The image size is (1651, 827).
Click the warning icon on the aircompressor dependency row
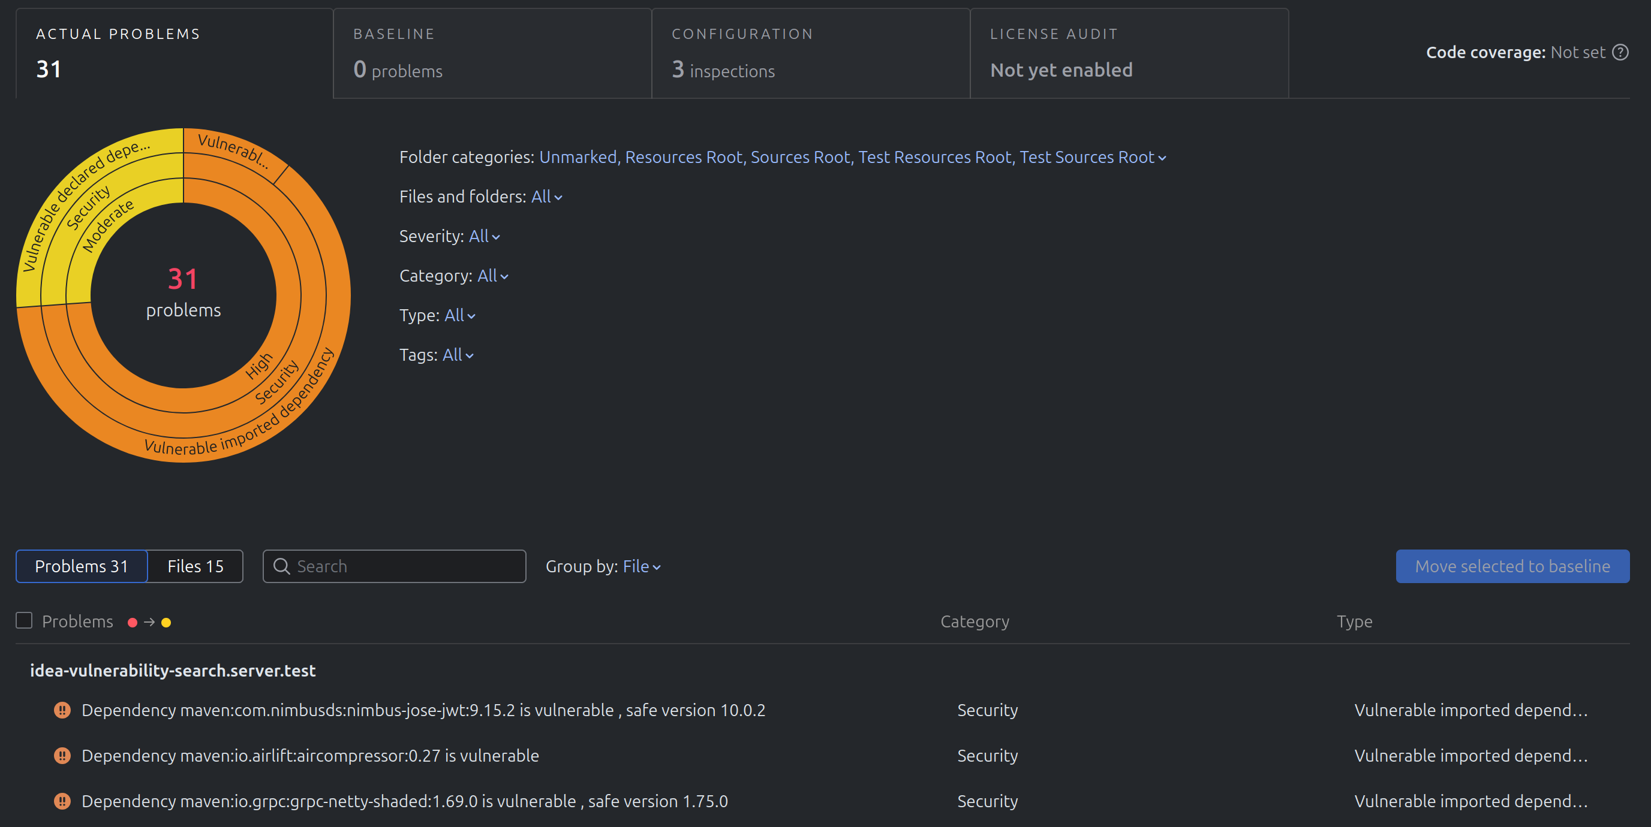62,755
